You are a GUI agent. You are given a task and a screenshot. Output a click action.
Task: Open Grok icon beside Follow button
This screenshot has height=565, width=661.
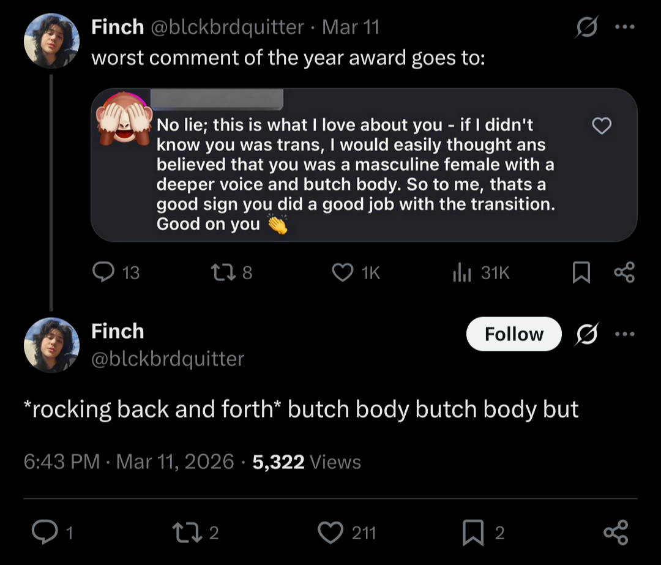[587, 334]
